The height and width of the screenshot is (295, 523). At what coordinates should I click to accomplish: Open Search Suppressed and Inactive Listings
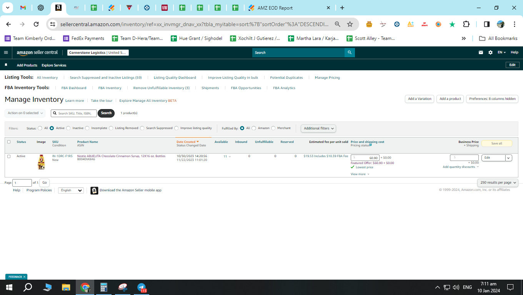pyautogui.click(x=106, y=78)
